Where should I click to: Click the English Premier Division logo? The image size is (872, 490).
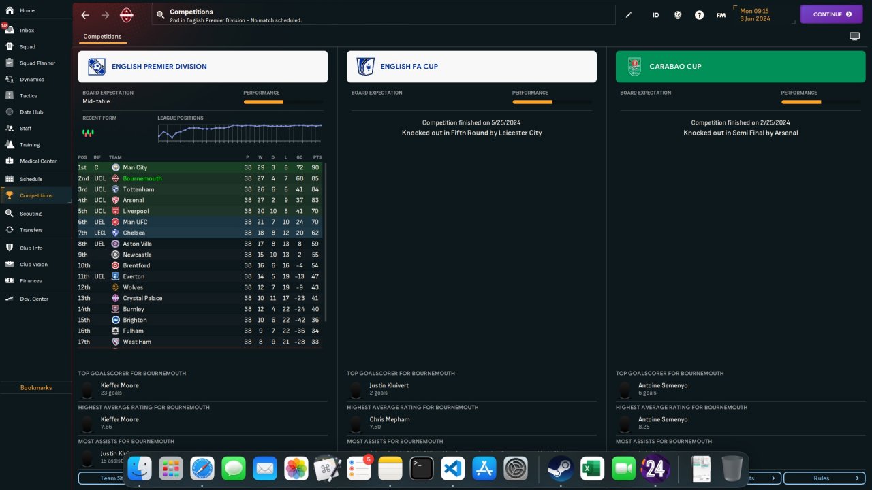(x=96, y=67)
